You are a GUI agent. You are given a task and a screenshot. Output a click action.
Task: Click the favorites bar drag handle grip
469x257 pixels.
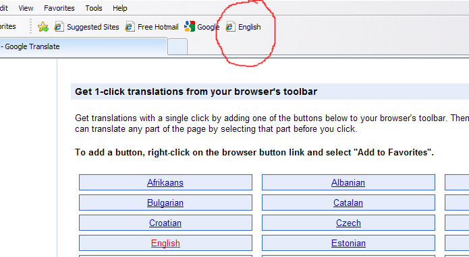point(30,26)
